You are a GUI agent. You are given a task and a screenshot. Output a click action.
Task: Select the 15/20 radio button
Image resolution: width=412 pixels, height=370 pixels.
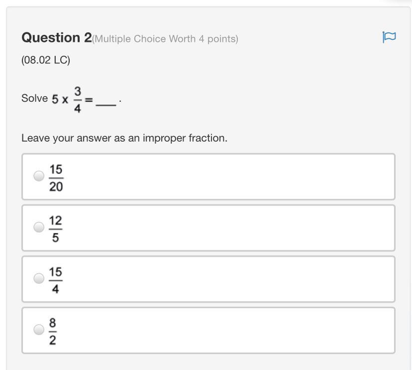pyautogui.click(x=38, y=176)
